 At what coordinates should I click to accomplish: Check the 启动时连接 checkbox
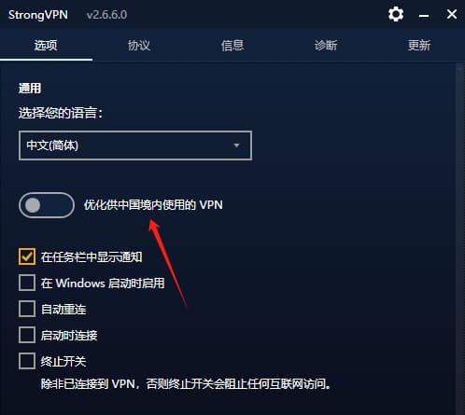click(x=27, y=335)
